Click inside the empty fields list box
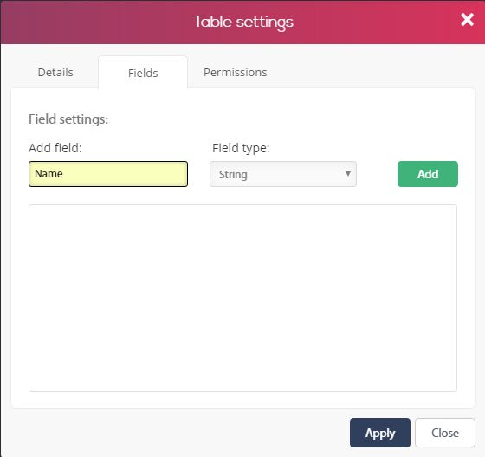This screenshot has height=457, width=485. pos(242,298)
